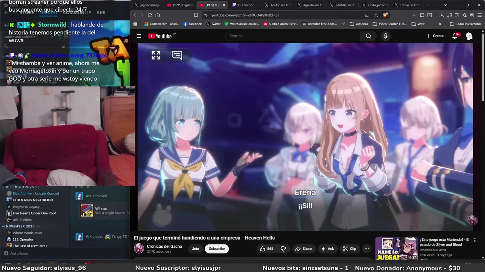Bookmark this page with the bookmark icon
Screen dimensions: 485x272
point(196,15)
